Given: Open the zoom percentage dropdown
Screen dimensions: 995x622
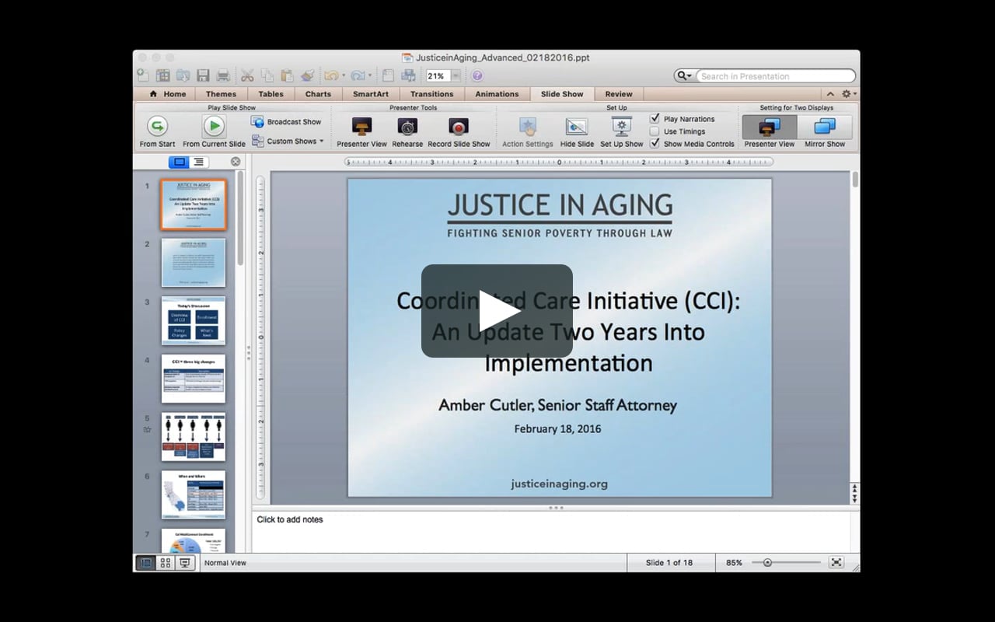Looking at the screenshot, I should click(x=456, y=76).
